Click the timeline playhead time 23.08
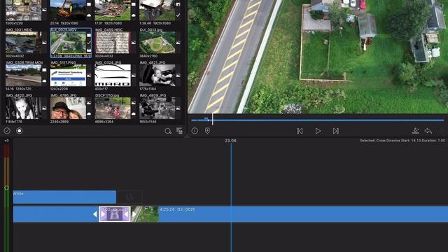448x252 pixels. pos(230,141)
